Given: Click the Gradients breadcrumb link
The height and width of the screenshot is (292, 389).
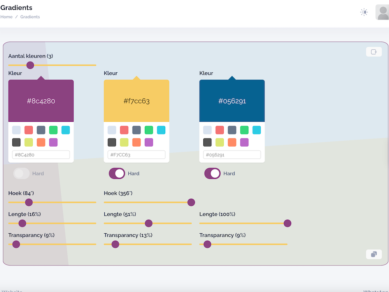Looking at the screenshot, I should tap(30, 17).
